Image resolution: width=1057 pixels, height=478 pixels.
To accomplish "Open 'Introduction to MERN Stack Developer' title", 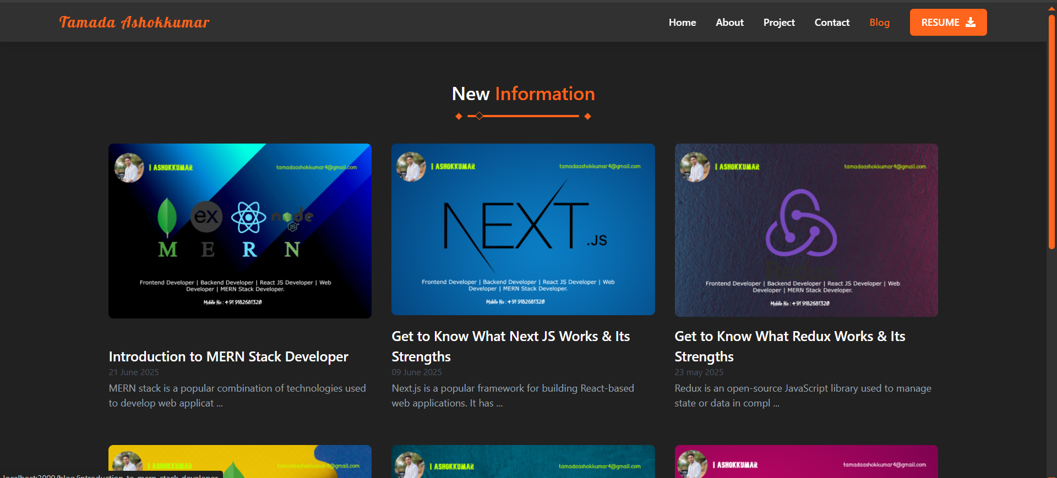I will (x=228, y=356).
